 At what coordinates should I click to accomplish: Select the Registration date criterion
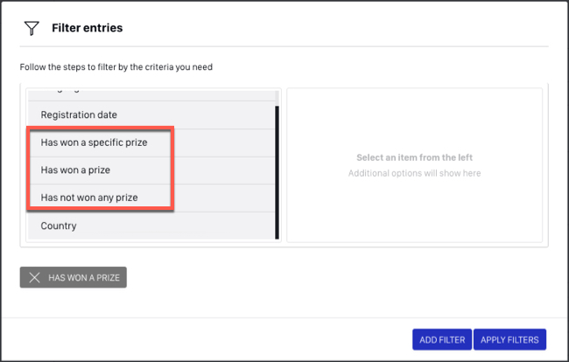coord(151,115)
